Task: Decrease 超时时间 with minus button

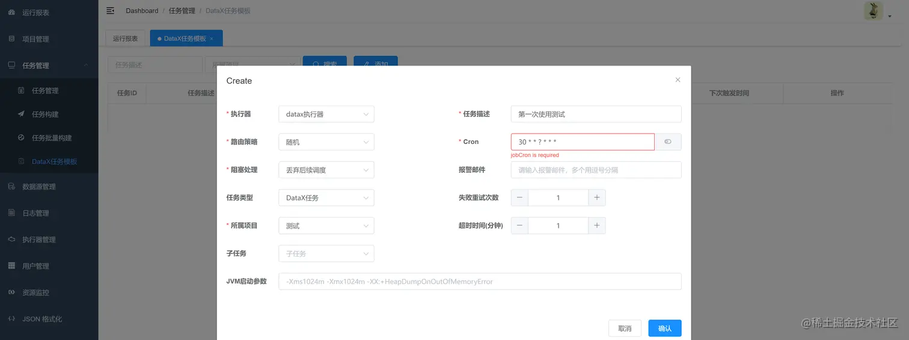Action: pos(519,225)
